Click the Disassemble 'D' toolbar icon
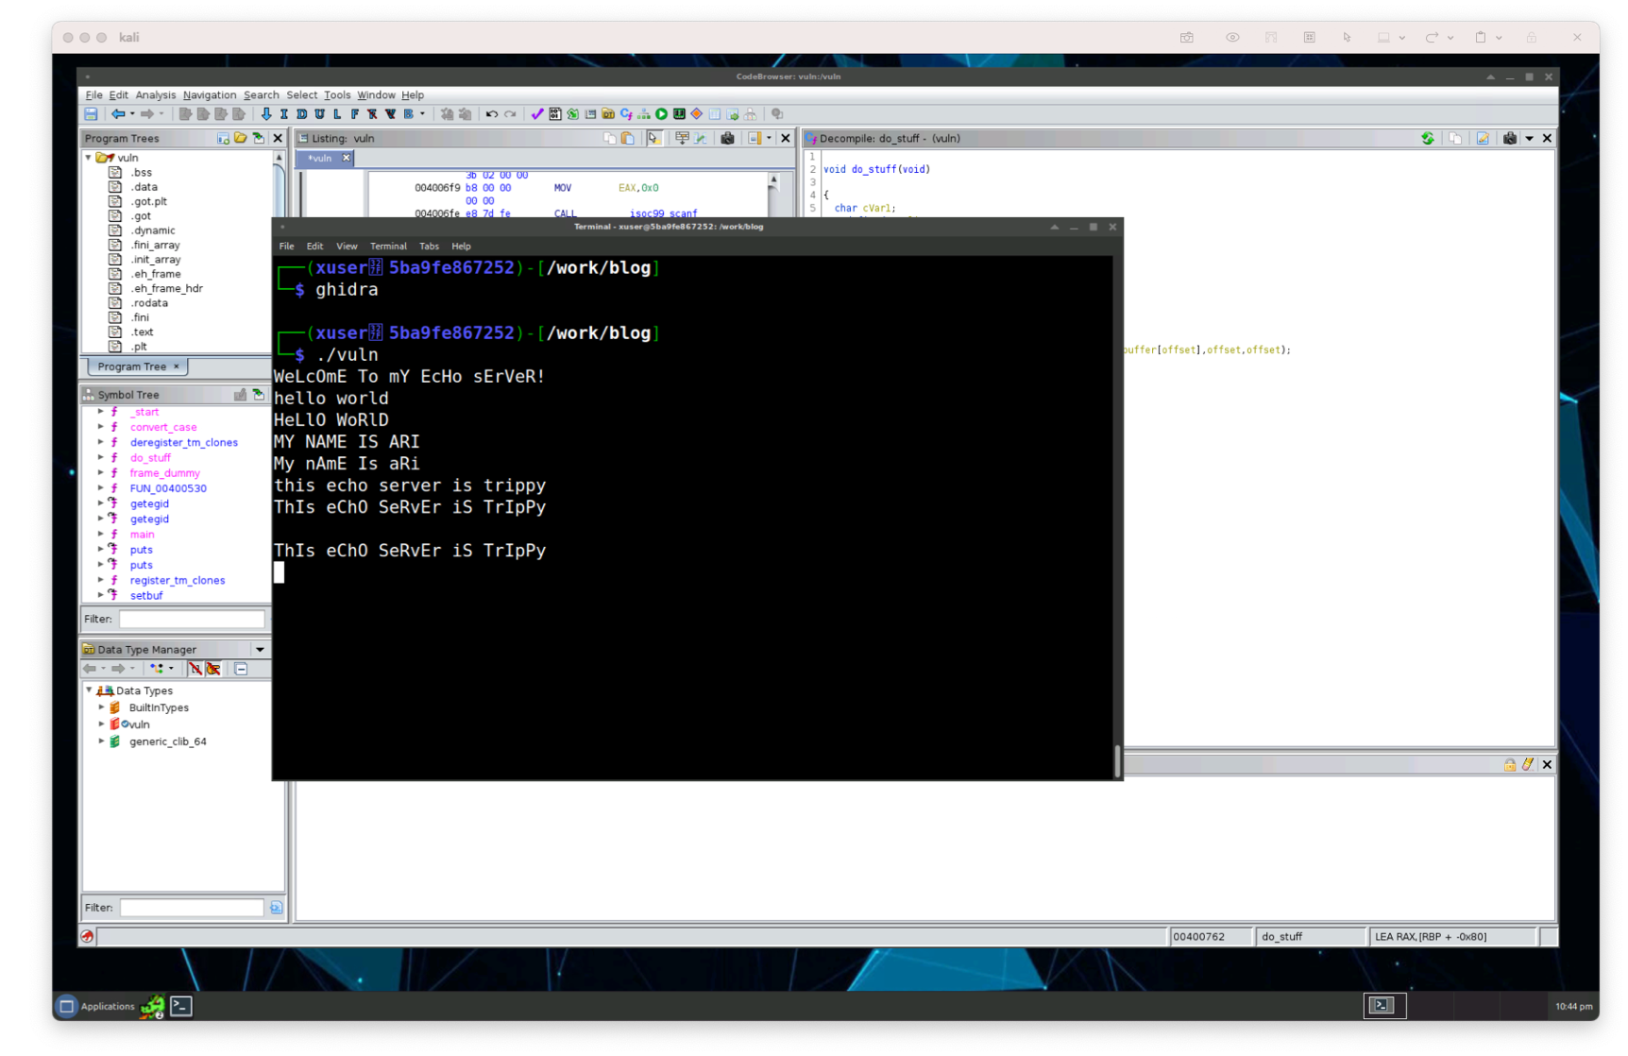 [302, 114]
